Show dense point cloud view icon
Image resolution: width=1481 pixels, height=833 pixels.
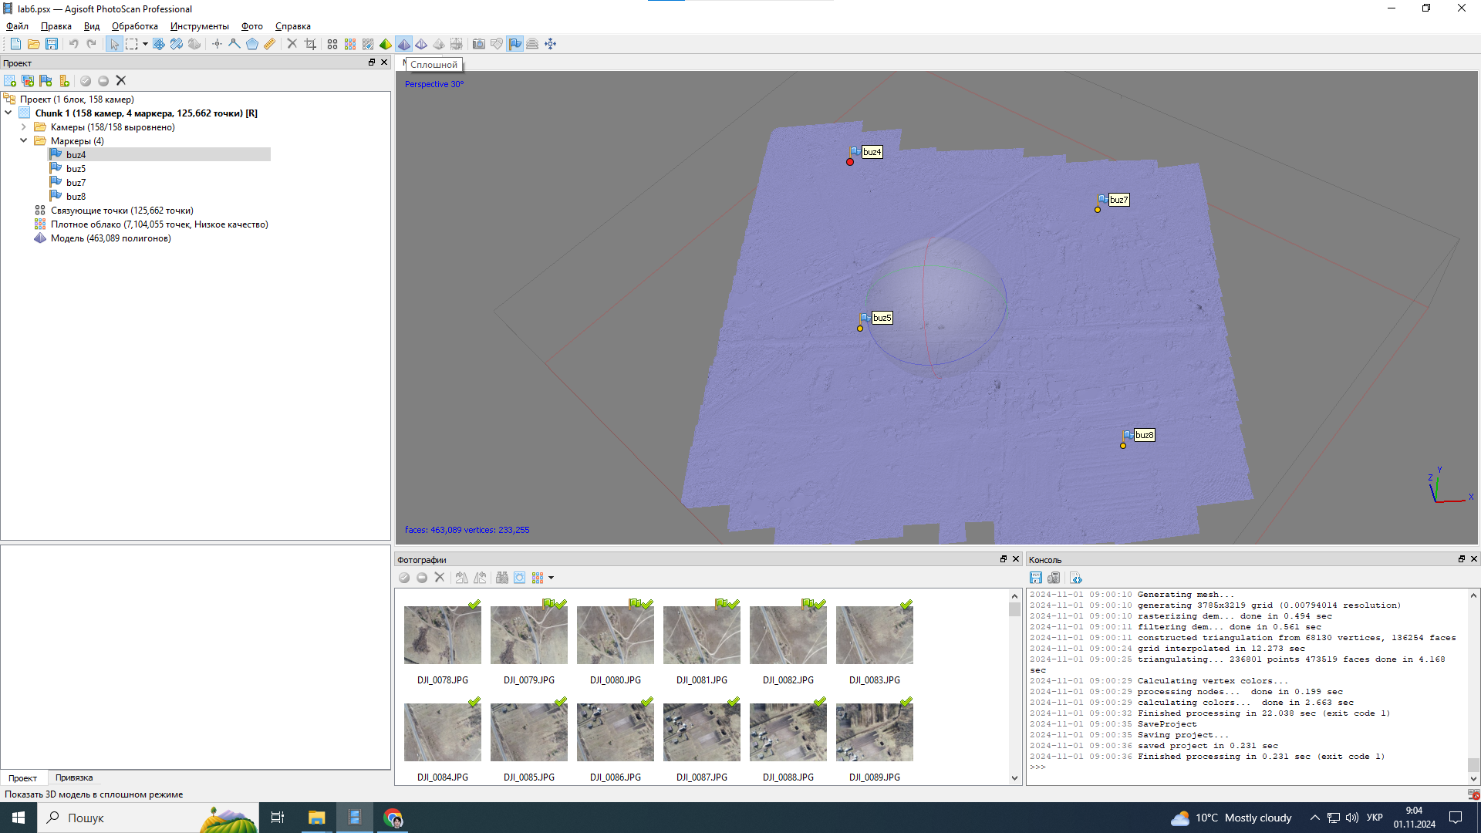[350, 44]
